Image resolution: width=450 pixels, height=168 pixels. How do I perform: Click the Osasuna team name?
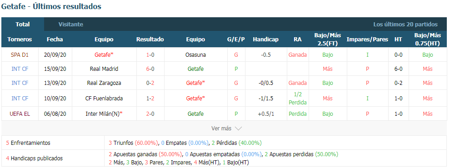(195, 55)
